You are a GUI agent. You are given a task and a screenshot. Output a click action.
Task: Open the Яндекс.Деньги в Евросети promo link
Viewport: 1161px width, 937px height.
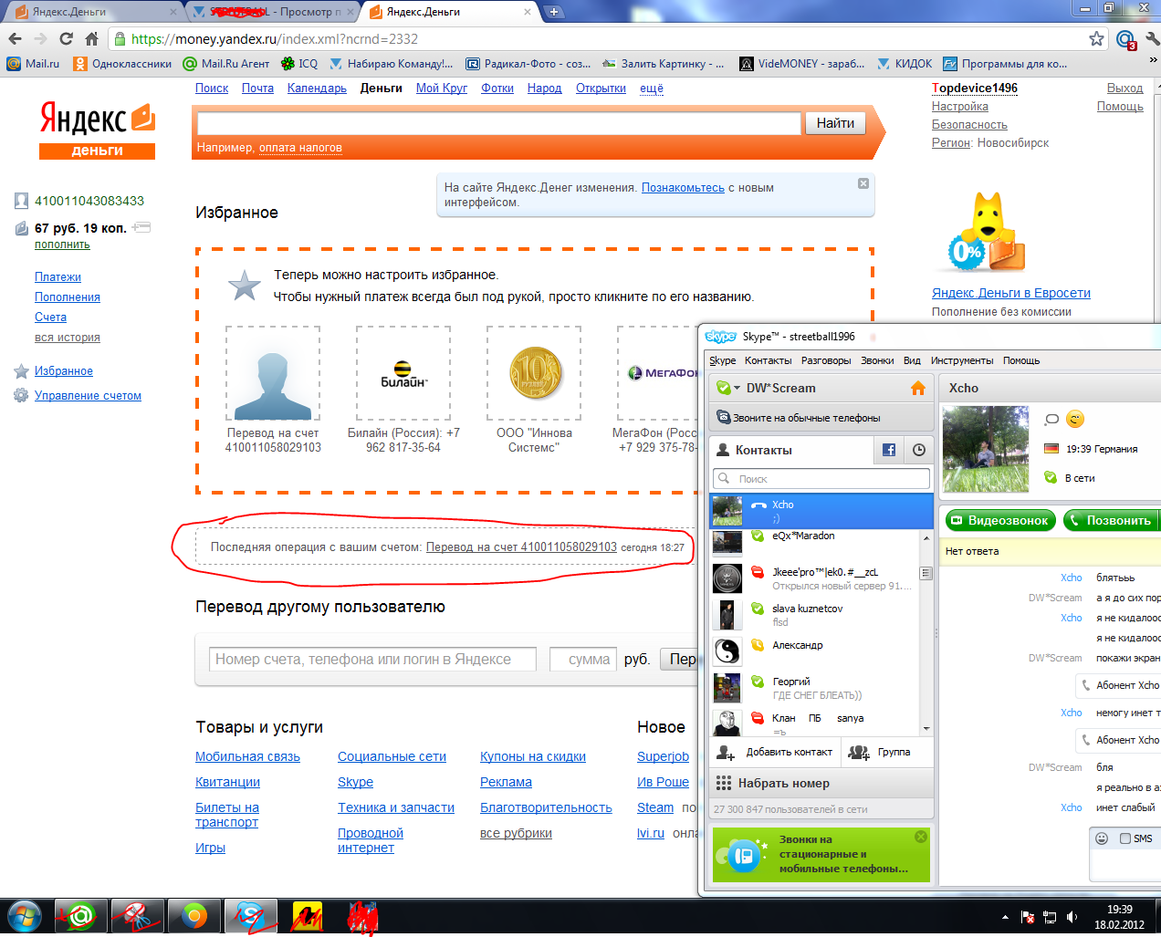point(1010,293)
